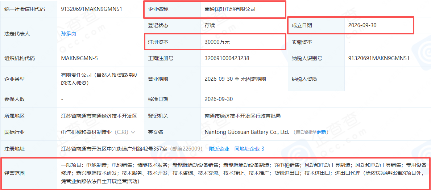431x190 pixels.
Task: Click the 英文名 label cell
Action: 172,132
